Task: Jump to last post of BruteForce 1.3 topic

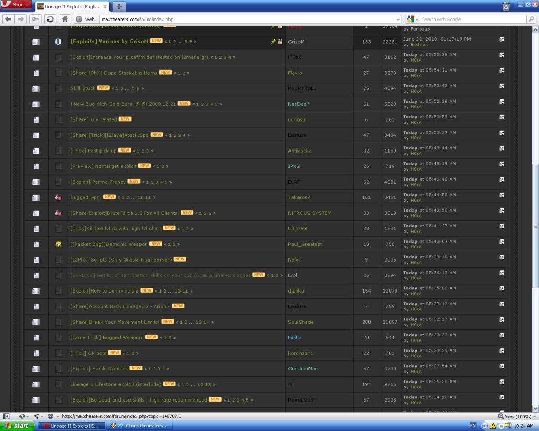Action: [502, 211]
